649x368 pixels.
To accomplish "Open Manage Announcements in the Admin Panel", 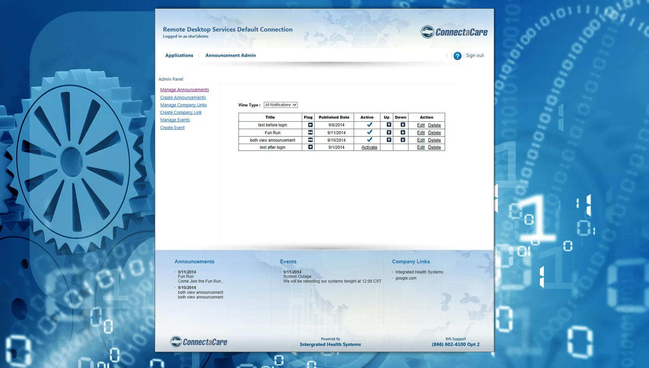I will [x=185, y=90].
